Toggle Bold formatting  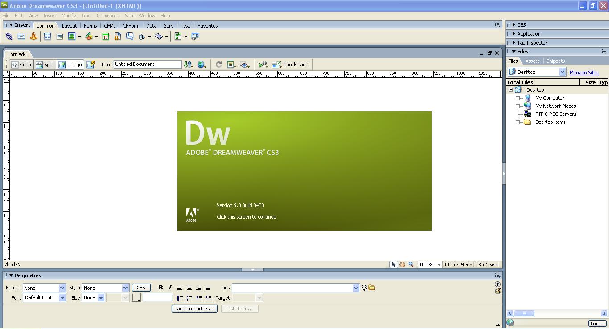tap(160, 288)
